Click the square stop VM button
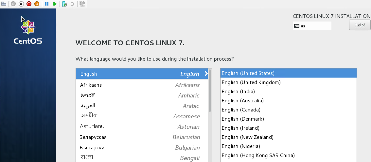 click(21, 4)
